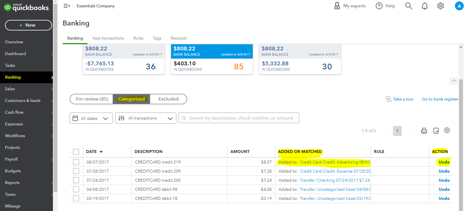This screenshot has height=211, width=467.
Task: Collapse the bank account cards panel
Action: (454, 81)
